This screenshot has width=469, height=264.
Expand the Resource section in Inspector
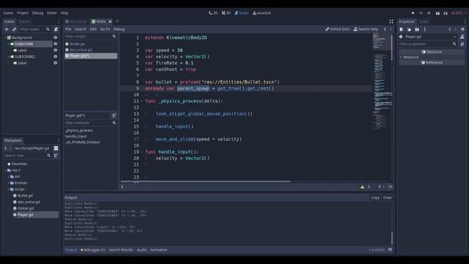[401, 57]
